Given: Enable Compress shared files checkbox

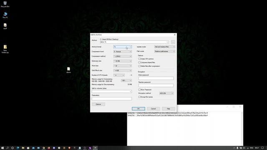Looking at the screenshot, I should 139,62.
